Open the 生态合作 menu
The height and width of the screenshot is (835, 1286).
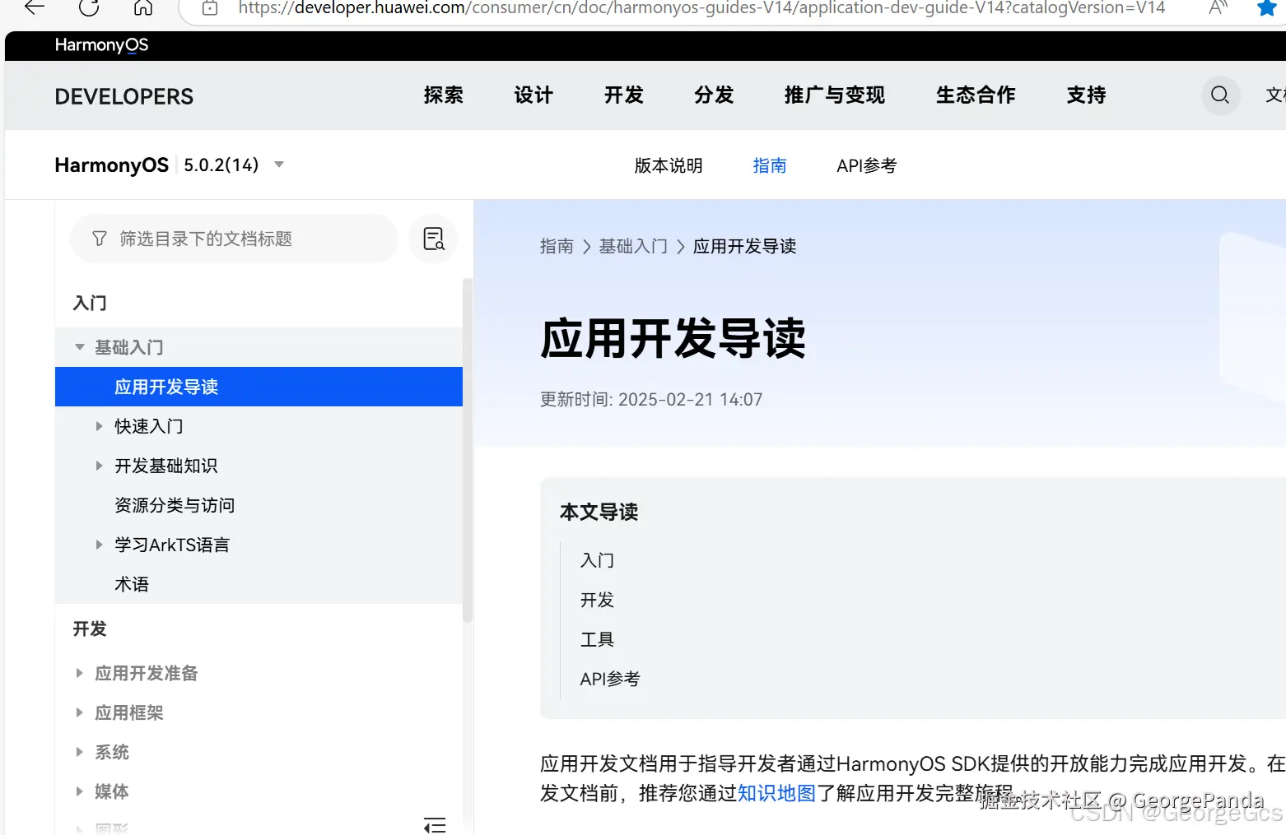(976, 95)
